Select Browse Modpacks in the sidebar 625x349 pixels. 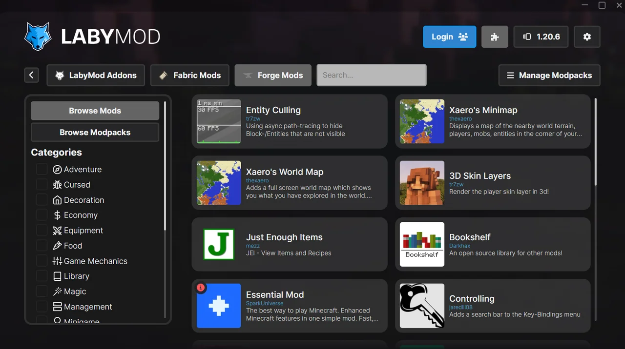(95, 132)
